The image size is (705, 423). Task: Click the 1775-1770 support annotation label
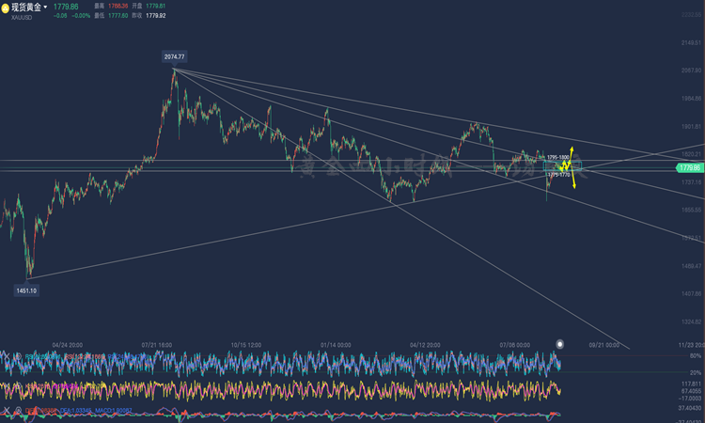(x=558, y=175)
